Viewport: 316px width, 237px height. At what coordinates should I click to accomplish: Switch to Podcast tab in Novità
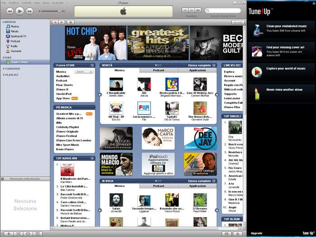158,70
